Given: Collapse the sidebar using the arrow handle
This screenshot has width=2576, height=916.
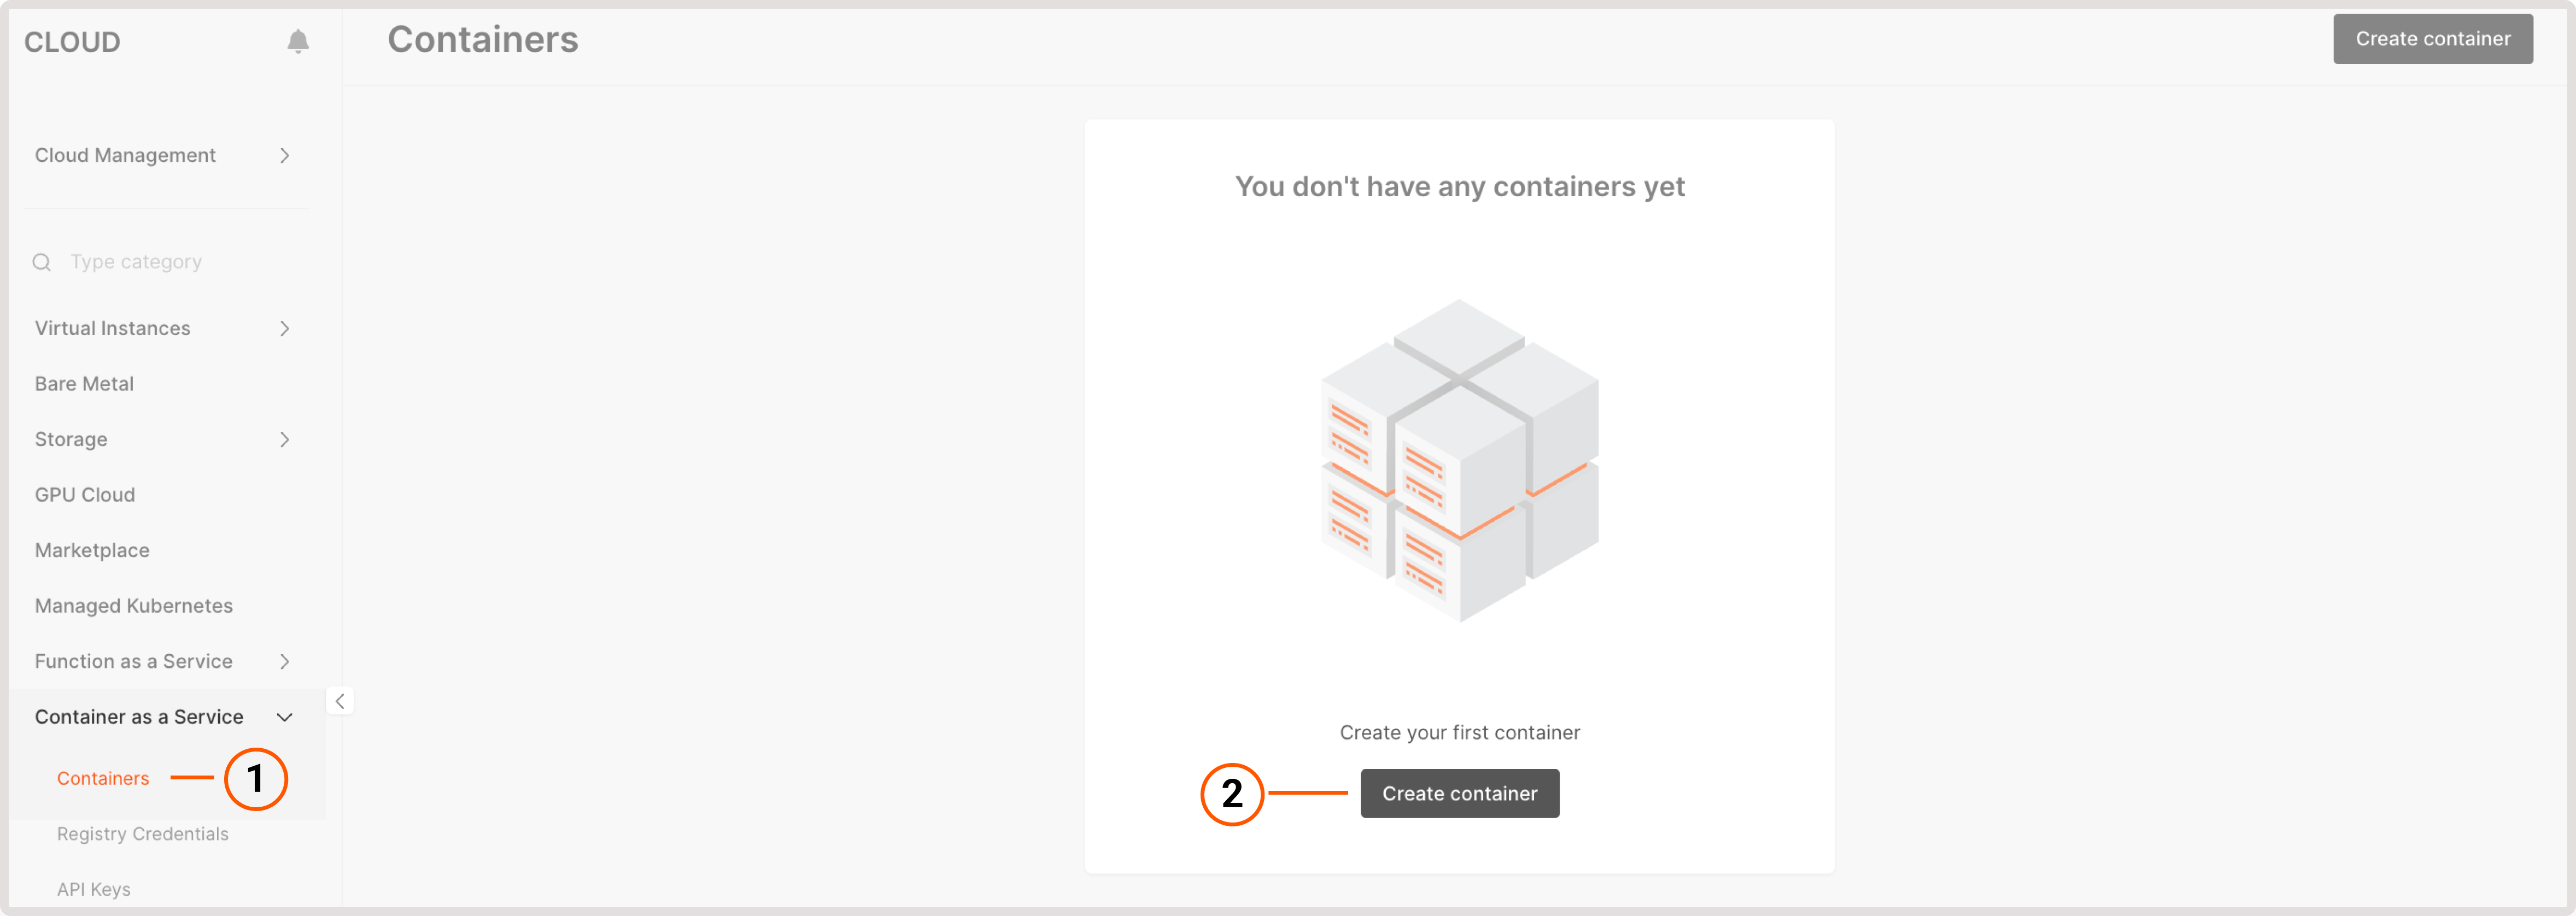Looking at the screenshot, I should [x=340, y=701].
